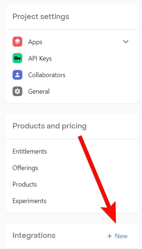This screenshot has height=249, width=142.
Task: Click the Integrations heading
Action: click(x=34, y=235)
